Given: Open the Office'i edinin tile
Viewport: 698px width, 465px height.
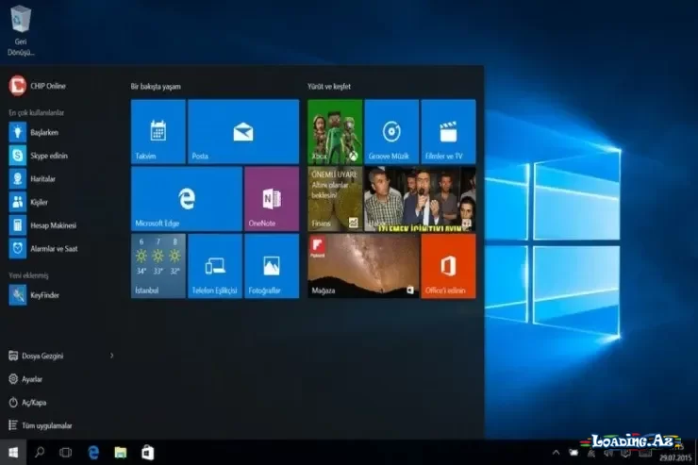Looking at the screenshot, I should [448, 266].
